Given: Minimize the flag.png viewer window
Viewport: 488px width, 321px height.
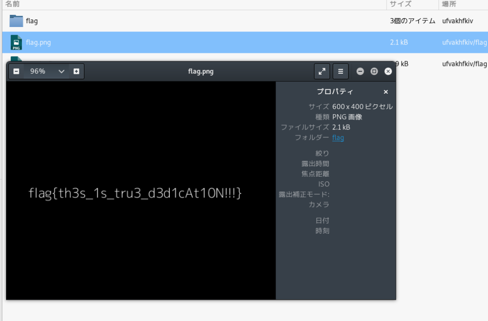Looking at the screenshot, I should 360,71.
